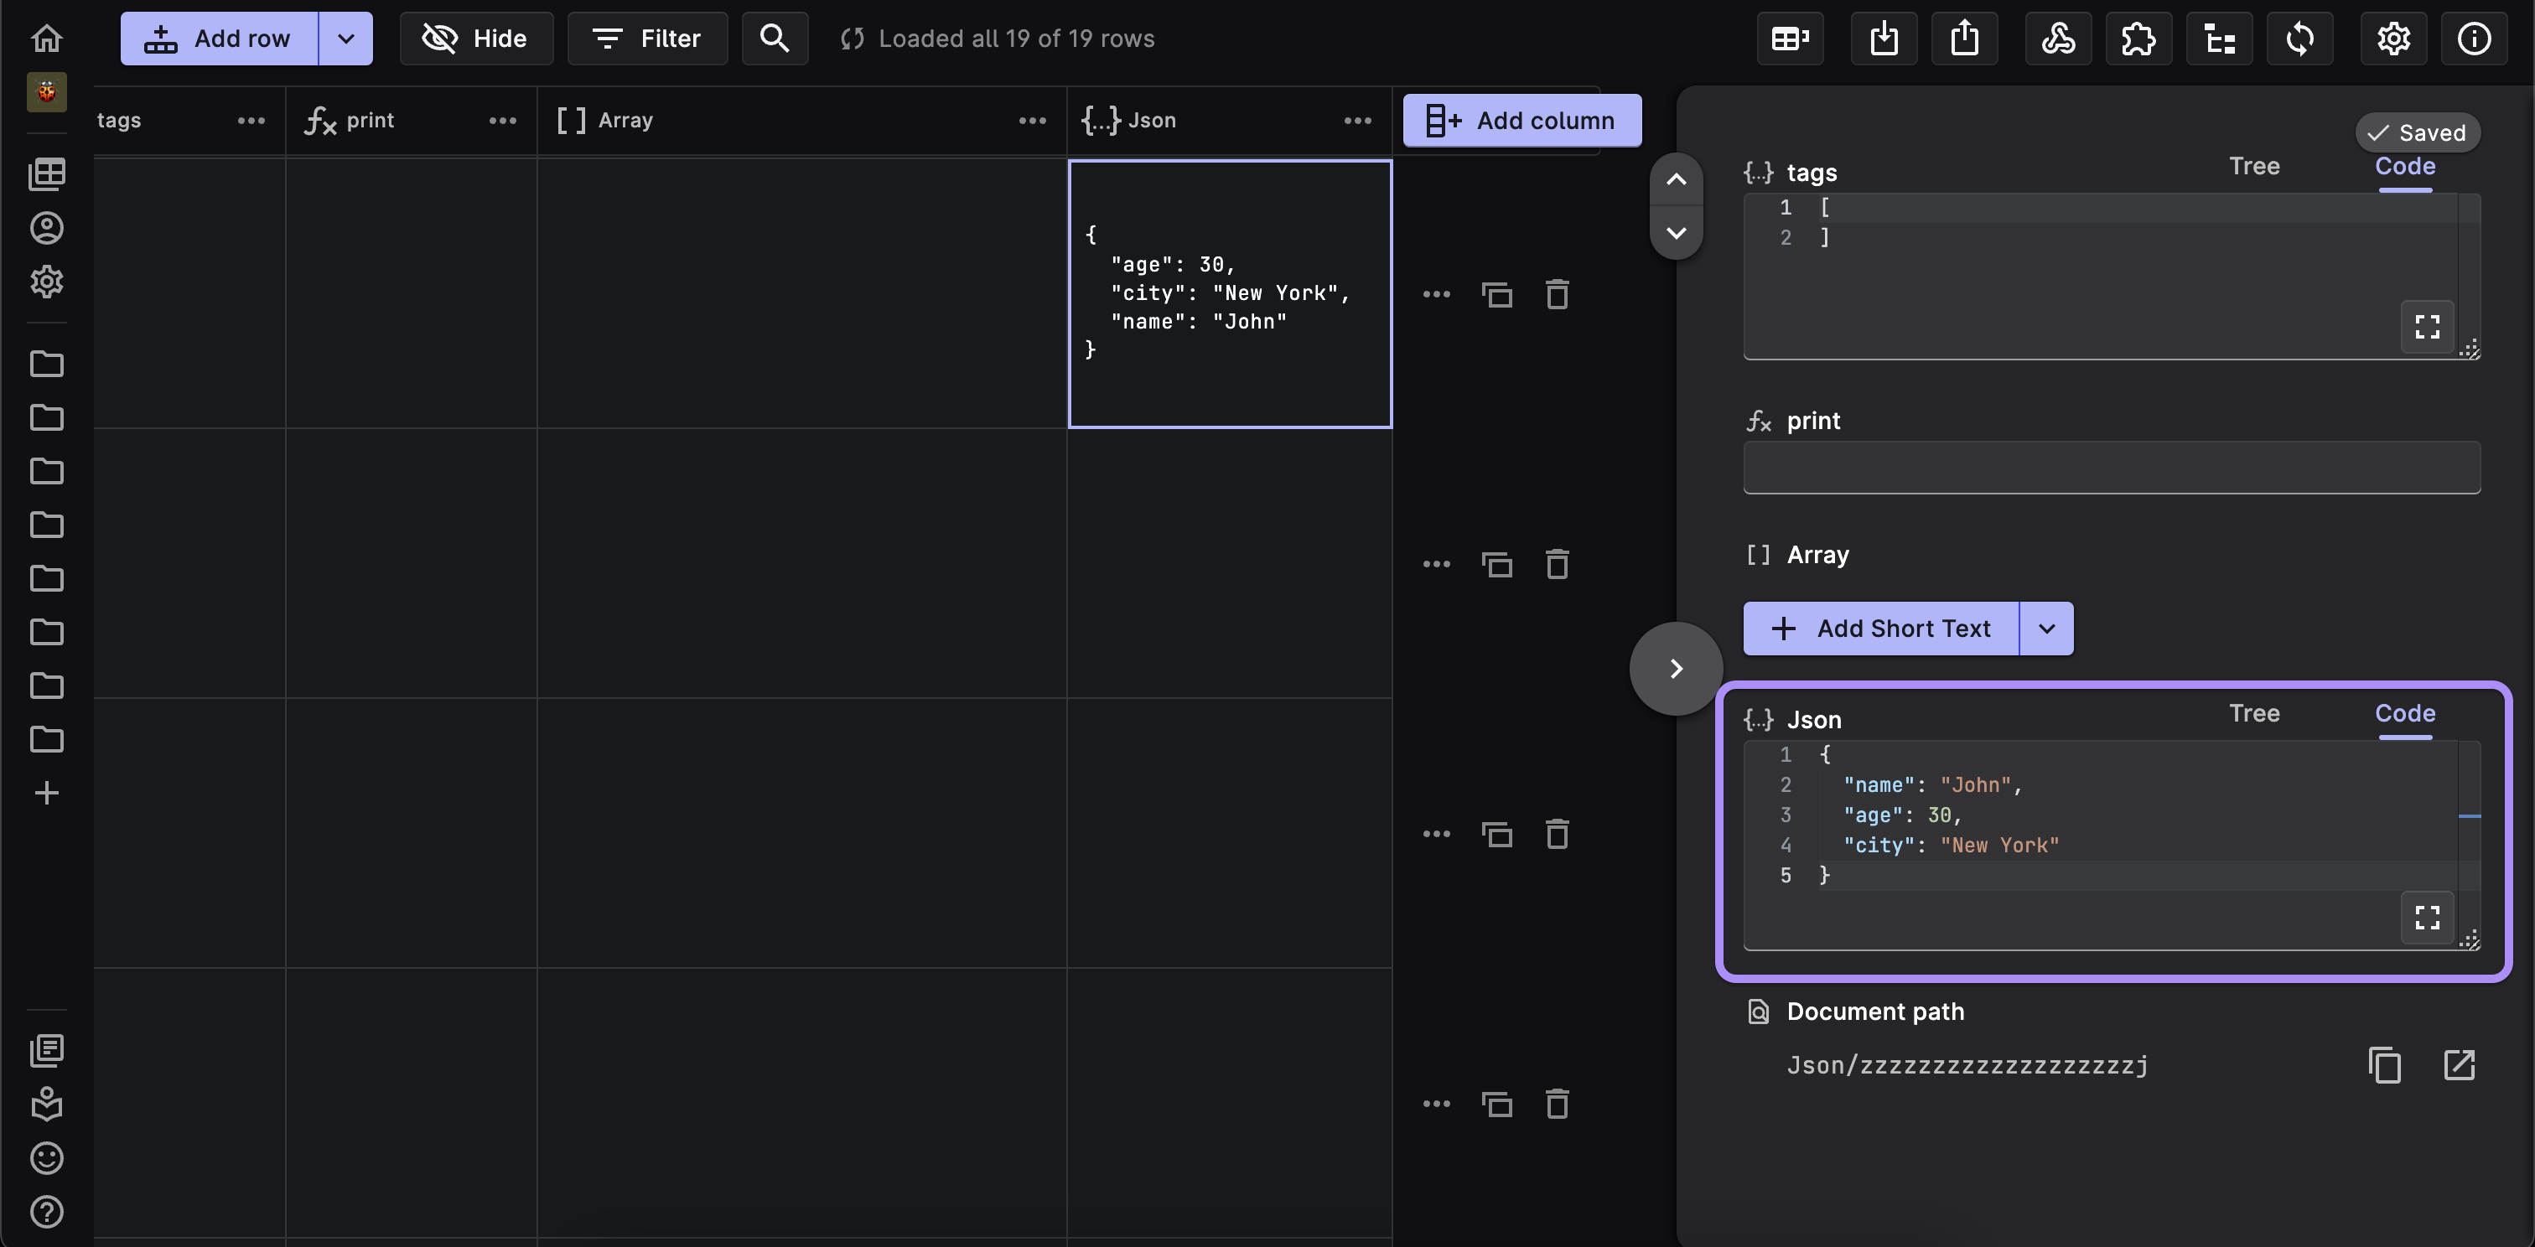Copy the document path
The height and width of the screenshot is (1247, 2535).
click(2384, 1064)
